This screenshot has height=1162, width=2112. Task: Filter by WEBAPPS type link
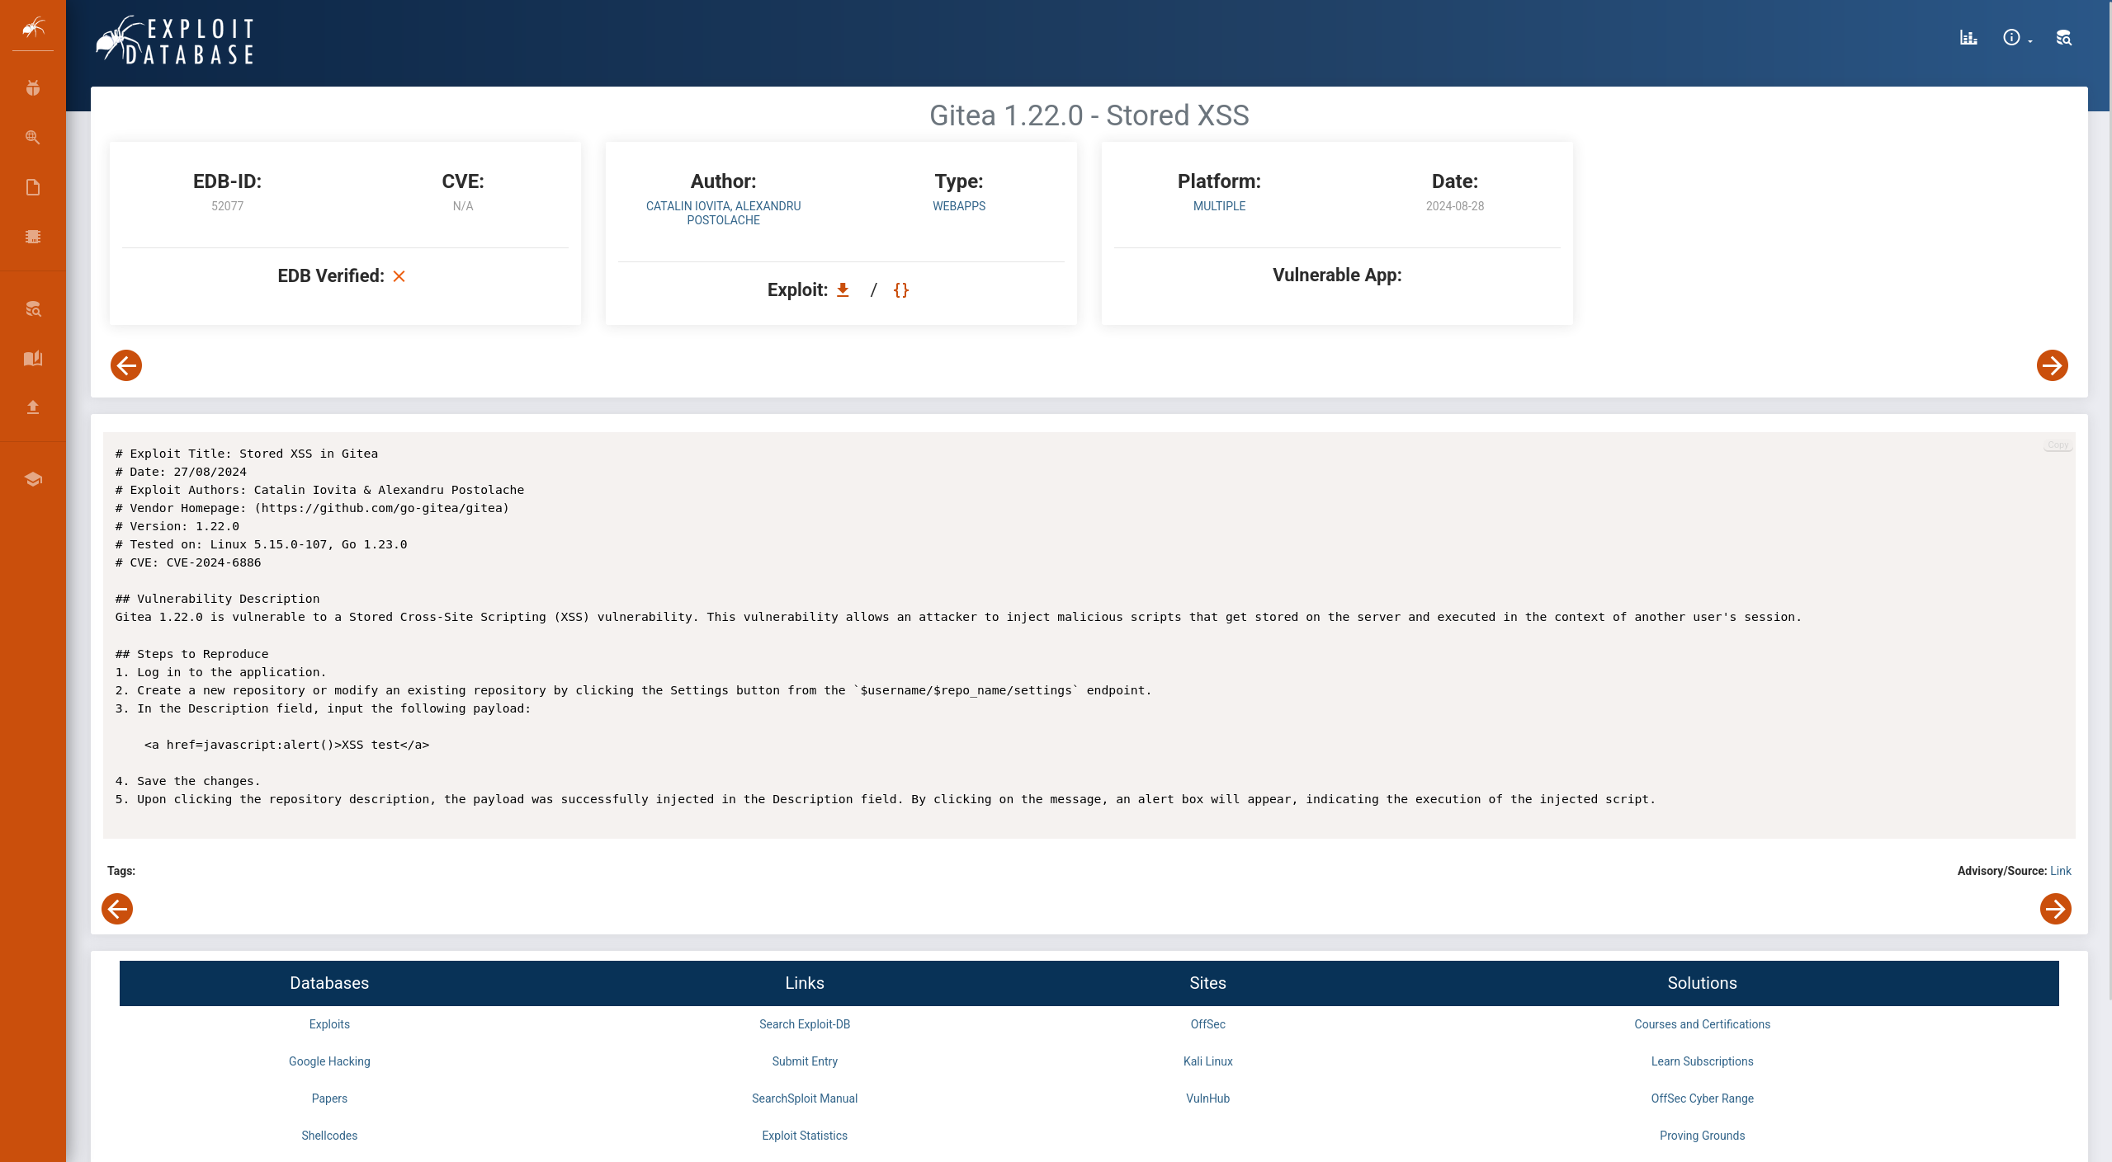coord(959,206)
